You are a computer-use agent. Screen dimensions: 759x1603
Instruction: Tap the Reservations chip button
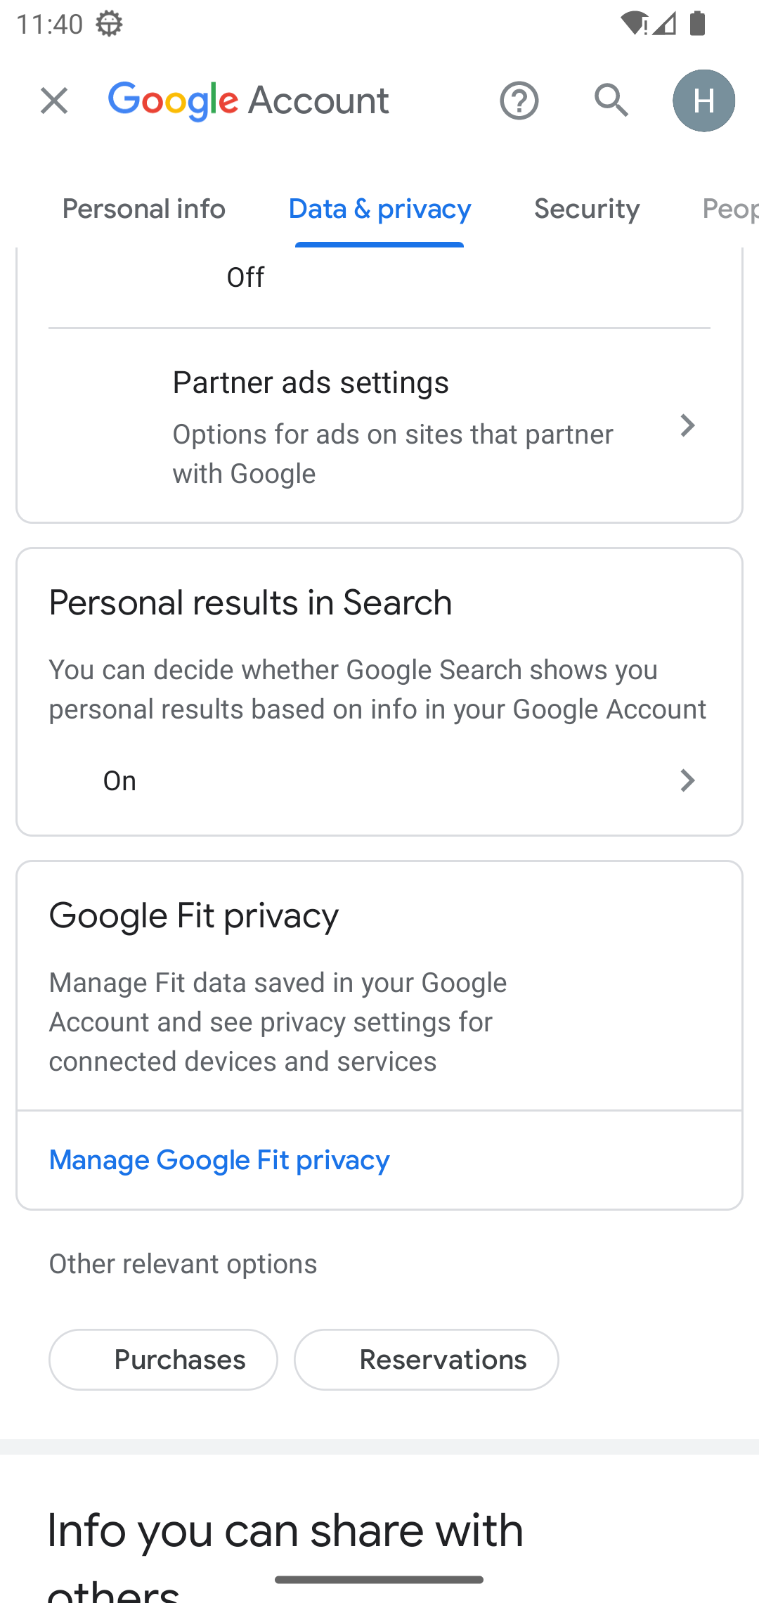[426, 1360]
